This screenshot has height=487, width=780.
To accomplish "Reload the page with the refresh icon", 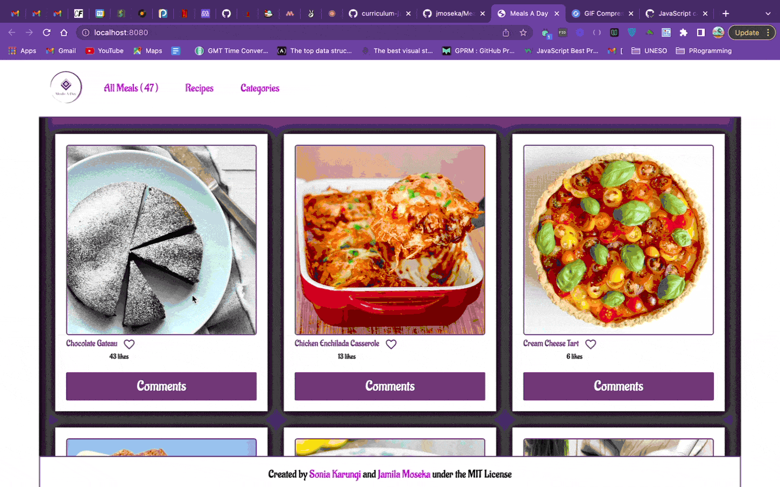I will coord(47,32).
